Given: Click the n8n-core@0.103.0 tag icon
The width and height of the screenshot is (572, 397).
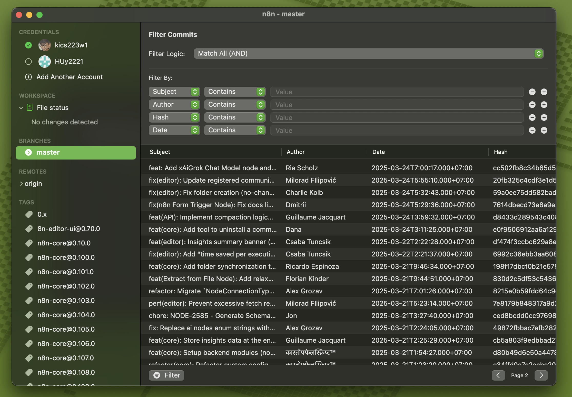Looking at the screenshot, I should click(29, 301).
